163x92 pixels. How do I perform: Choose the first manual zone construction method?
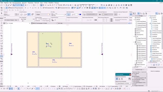click(21, 15)
